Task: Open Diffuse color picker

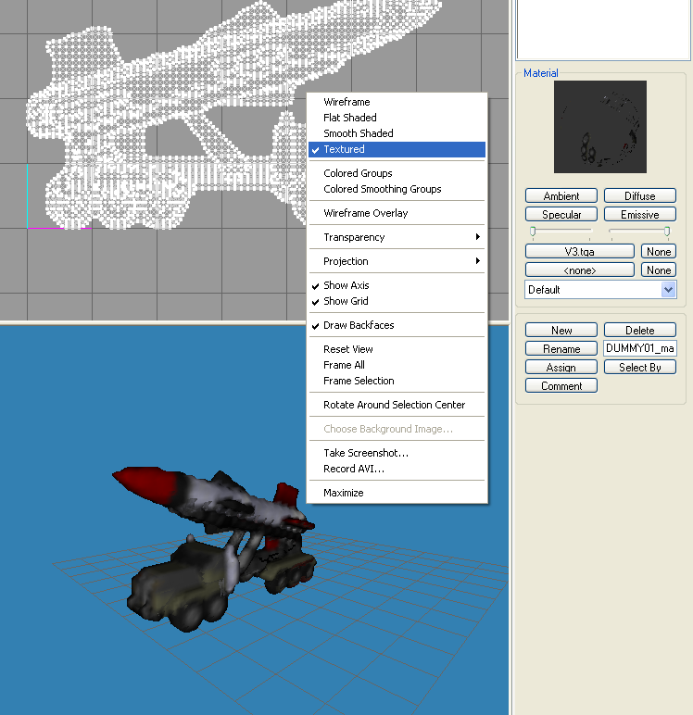Action: [639, 195]
